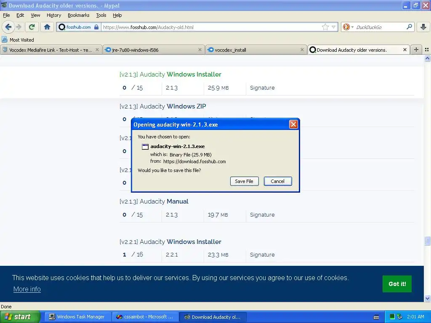
Task: Click the v2.1.3 Audacity Windows ZIP link
Action: (x=163, y=106)
